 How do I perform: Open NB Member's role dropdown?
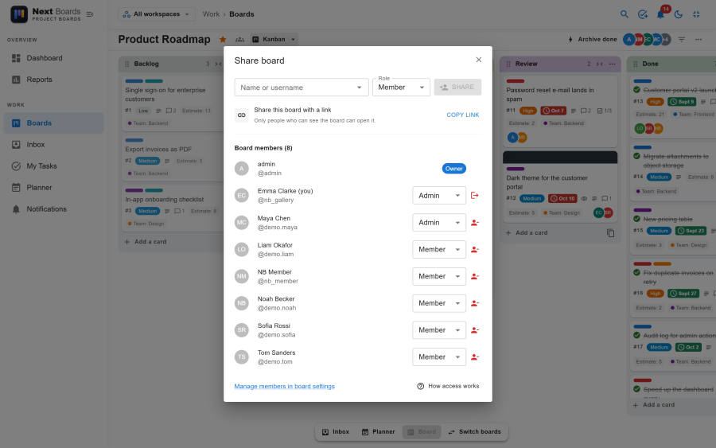click(x=439, y=276)
